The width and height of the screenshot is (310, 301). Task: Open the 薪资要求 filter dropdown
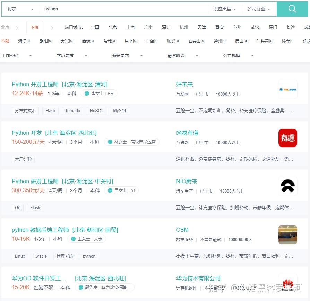pos(127,56)
